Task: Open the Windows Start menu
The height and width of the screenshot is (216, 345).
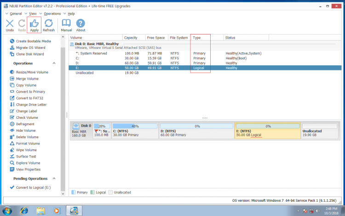Action: coord(7,211)
